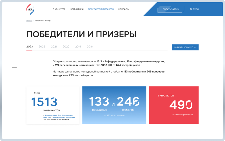The image size is (225, 141).
Task: View the 2018 year tab
Action: point(90,47)
